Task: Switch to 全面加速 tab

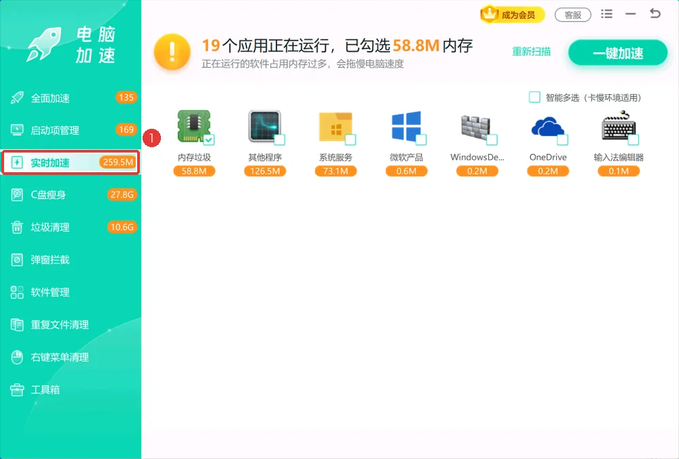Action: point(71,98)
